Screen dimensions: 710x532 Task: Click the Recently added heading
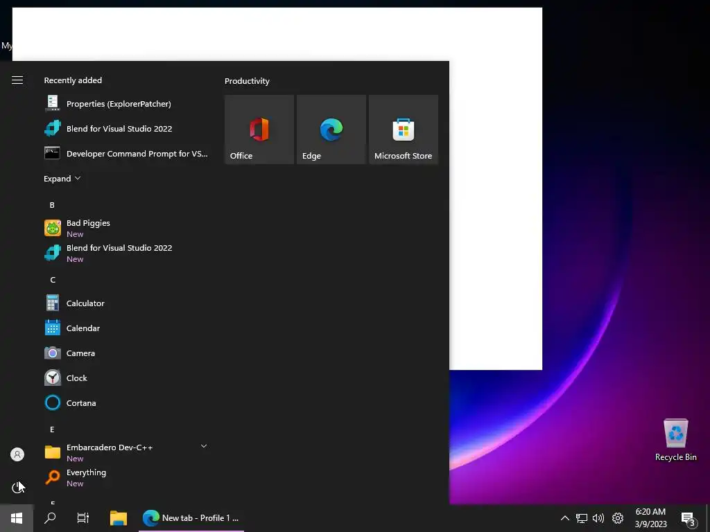[x=73, y=80]
